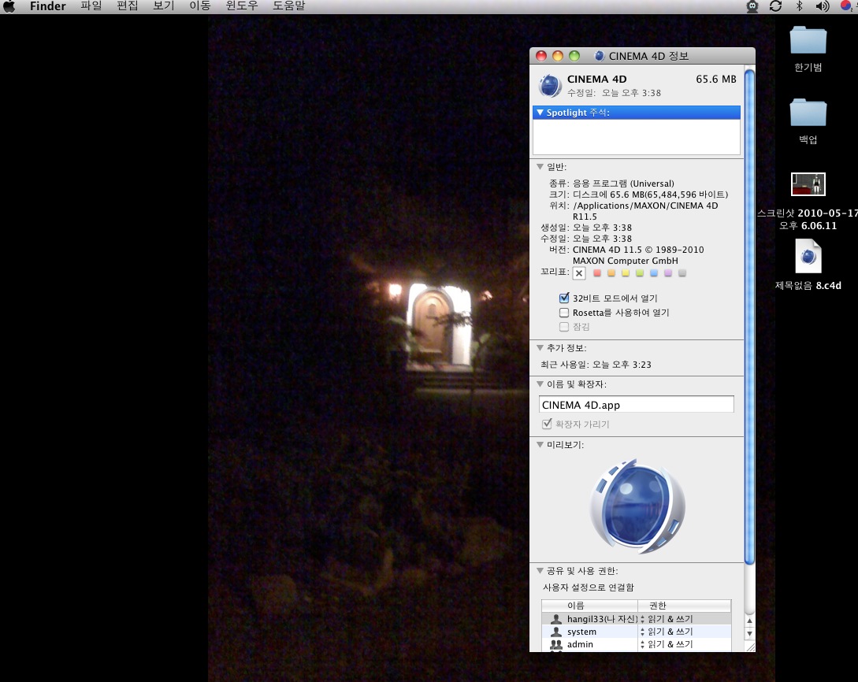Apply the purple color label
858x682 pixels.
point(668,272)
